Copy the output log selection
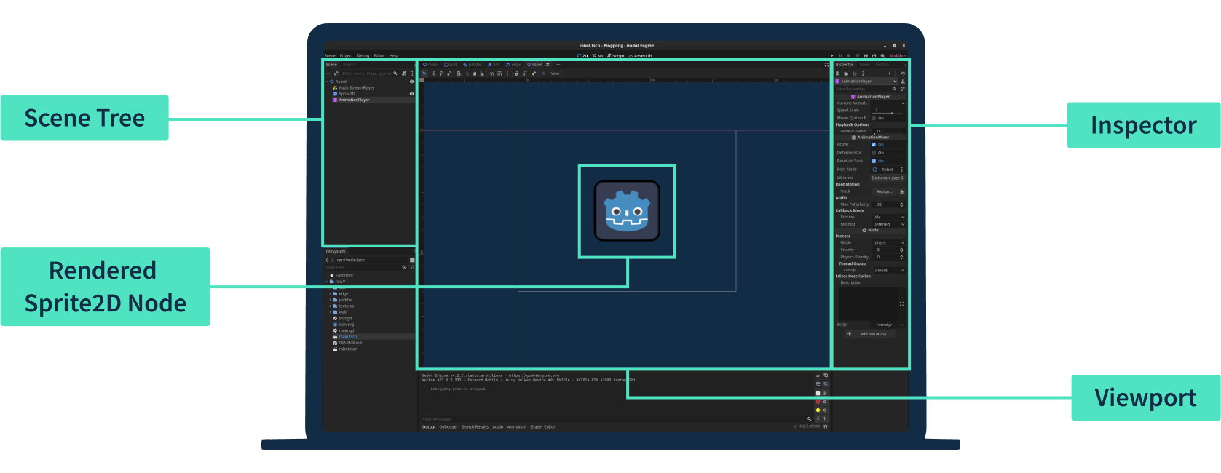The height and width of the screenshot is (473, 1221). pos(826,375)
